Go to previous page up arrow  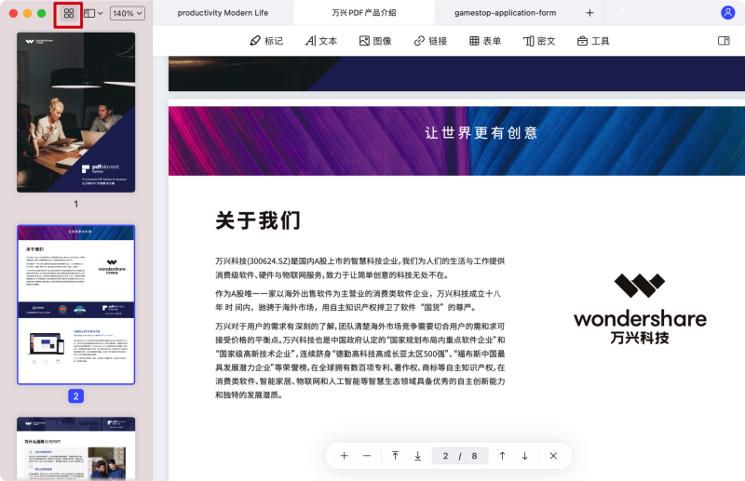pyautogui.click(x=502, y=456)
